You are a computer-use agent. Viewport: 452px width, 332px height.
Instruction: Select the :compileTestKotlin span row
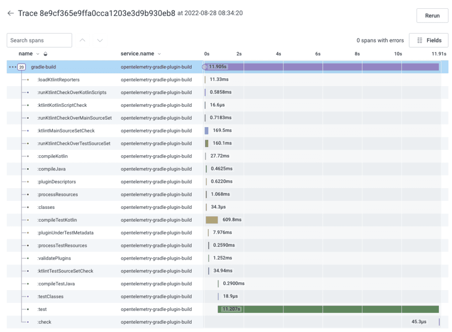pyautogui.click(x=57, y=220)
